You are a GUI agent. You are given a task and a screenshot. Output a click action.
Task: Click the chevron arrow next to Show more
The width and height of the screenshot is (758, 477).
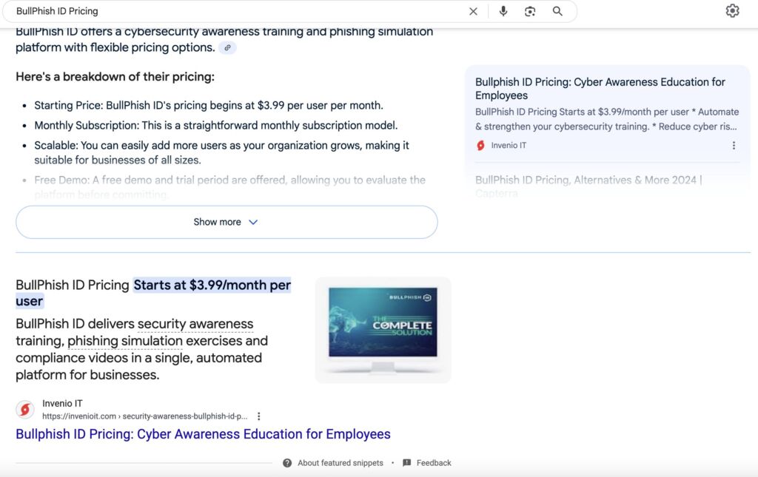(253, 222)
